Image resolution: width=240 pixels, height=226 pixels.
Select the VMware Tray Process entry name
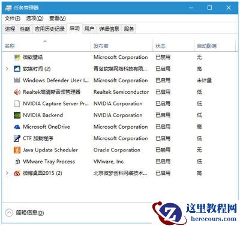pos(49,162)
